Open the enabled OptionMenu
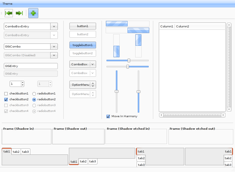The image size is (235, 172). pos(83,85)
